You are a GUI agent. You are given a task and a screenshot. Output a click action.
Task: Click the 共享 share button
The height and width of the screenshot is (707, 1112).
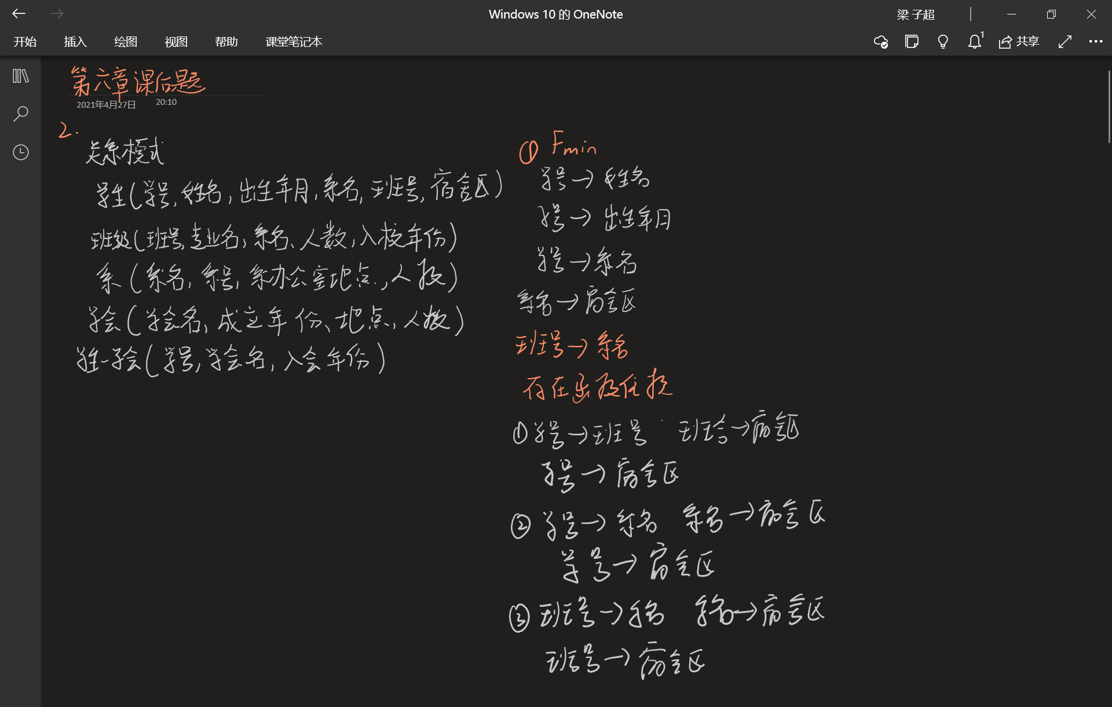click(1019, 42)
